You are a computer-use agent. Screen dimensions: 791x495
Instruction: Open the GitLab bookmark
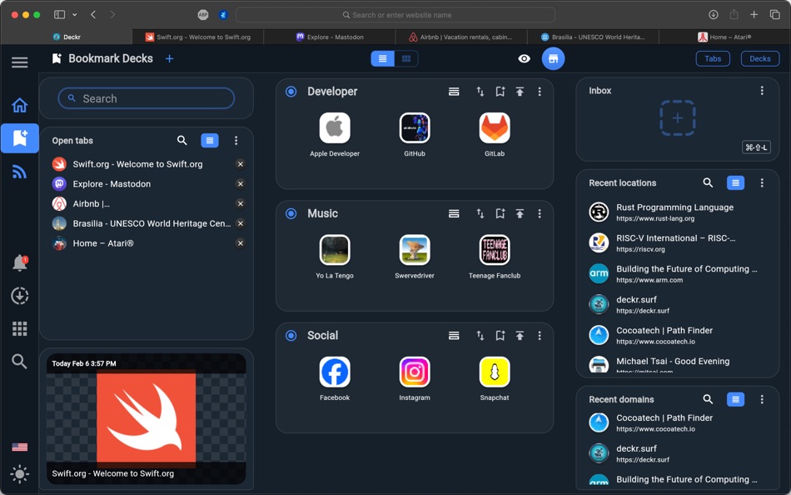click(495, 127)
